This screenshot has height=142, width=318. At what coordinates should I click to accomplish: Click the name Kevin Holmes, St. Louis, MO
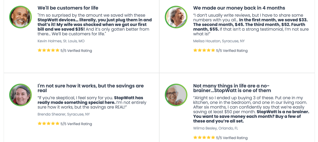coord(61,41)
